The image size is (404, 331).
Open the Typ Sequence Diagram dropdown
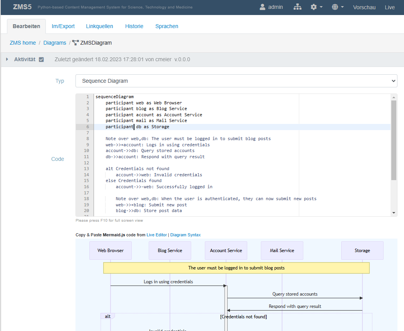236,81
